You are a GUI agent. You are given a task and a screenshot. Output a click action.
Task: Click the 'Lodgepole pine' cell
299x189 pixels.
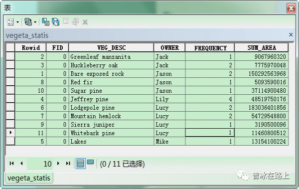pyautogui.click(x=111, y=108)
